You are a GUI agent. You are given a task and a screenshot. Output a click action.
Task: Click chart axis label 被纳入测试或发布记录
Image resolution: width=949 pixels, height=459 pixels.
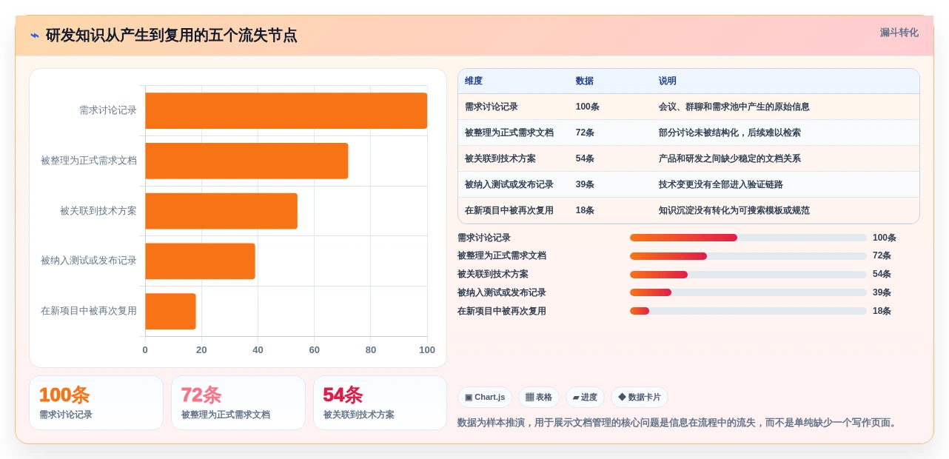click(89, 261)
